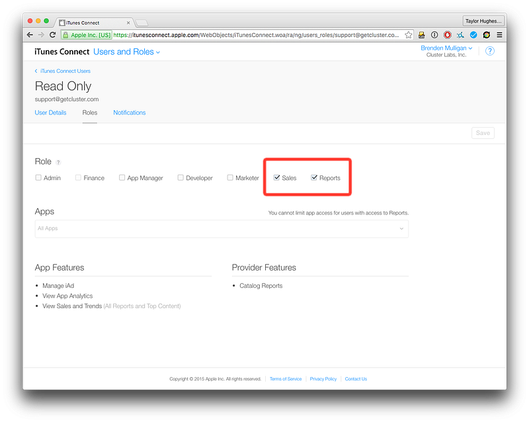
Task: Enable the Developer role checkbox
Action: (x=181, y=177)
